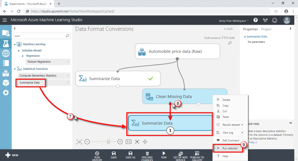This screenshot has height=161, width=298.
Task: Select Compute Elementary Statistics module
Action: click(44, 75)
